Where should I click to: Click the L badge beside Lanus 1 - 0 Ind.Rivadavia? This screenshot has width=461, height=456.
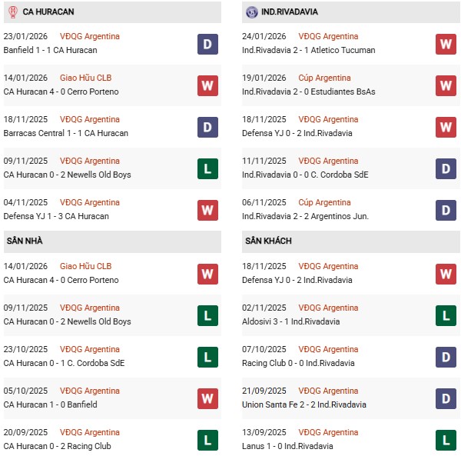tap(446, 440)
